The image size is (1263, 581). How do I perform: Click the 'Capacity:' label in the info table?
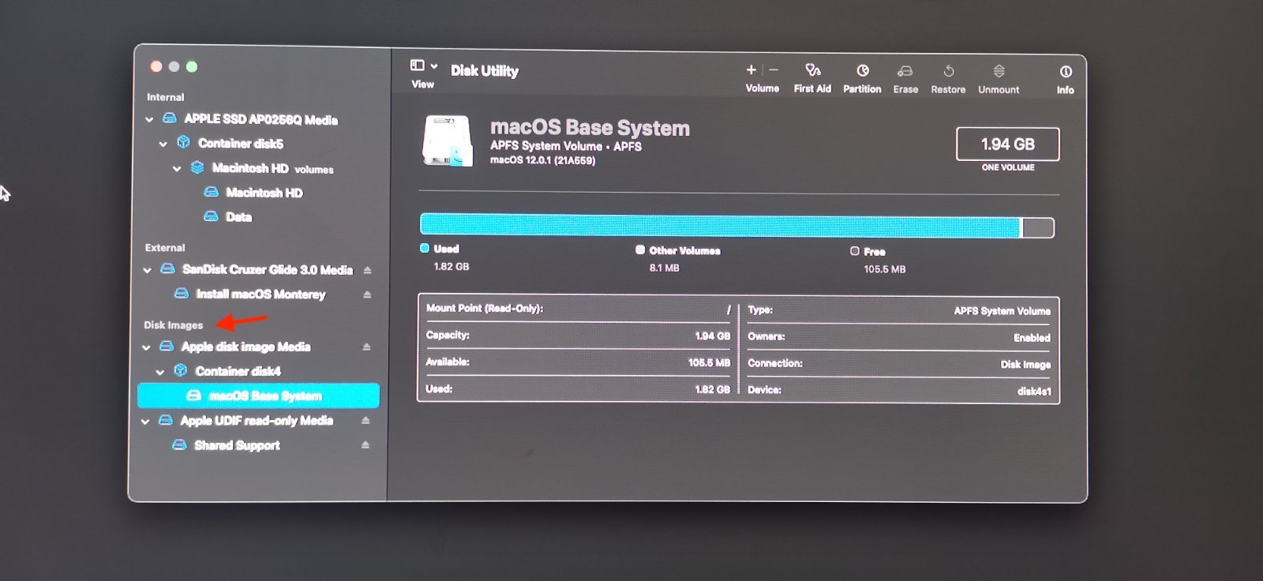tap(448, 335)
